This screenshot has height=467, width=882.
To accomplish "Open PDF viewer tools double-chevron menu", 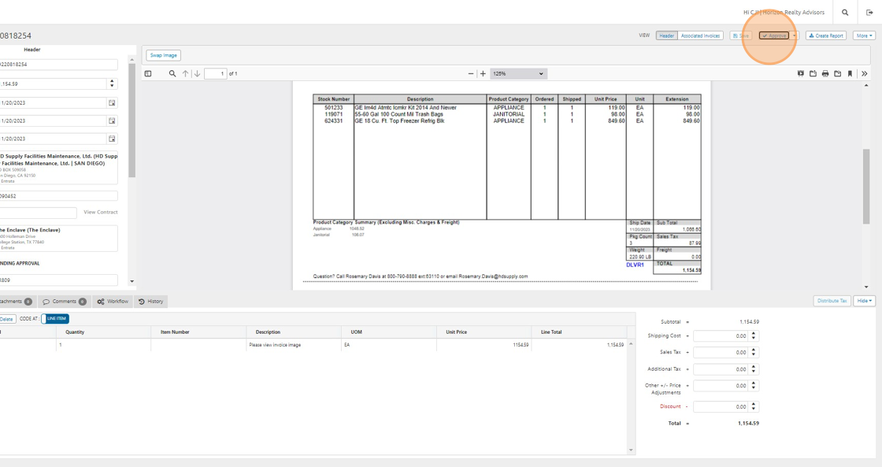I will tap(865, 74).
